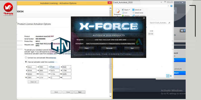Select the 585 KB file size cell
This screenshot has width=201, height=100.
click(x=150, y=34)
